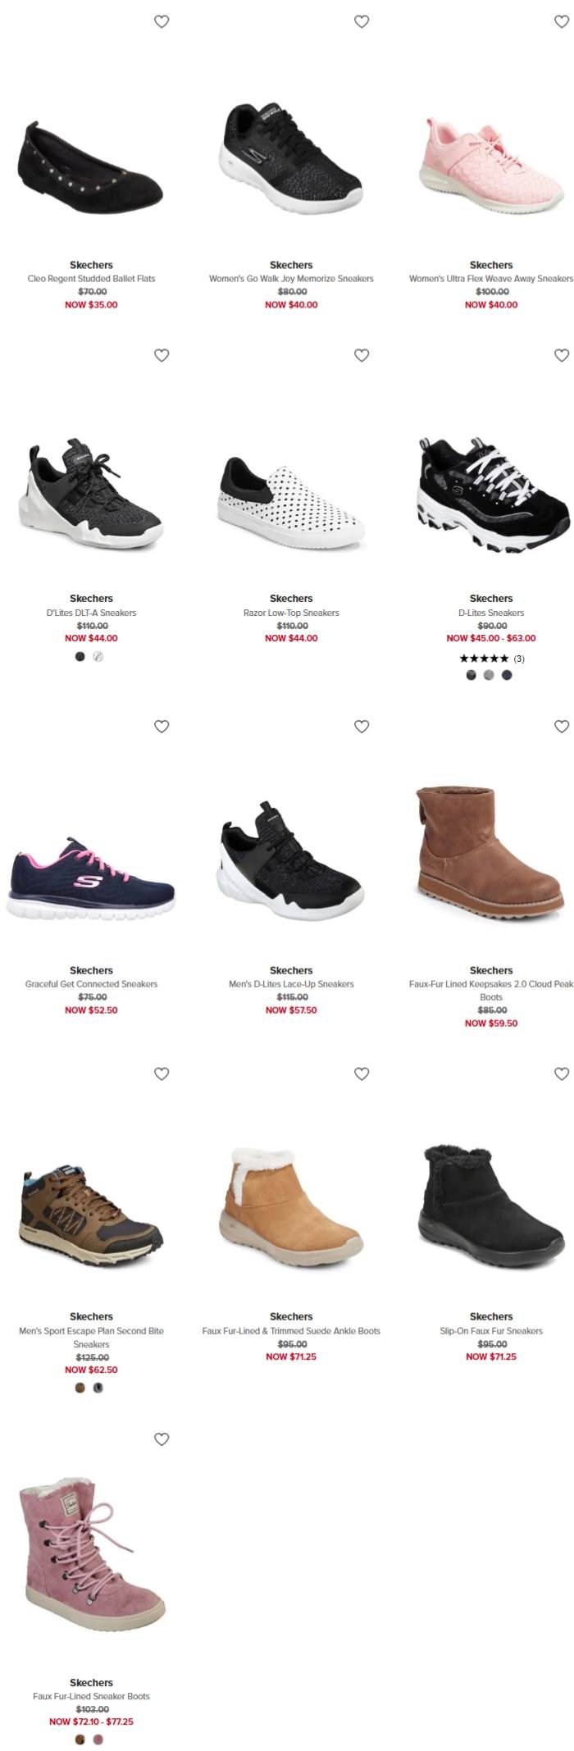Viewport: 574px width, 1751px height.
Task: Click the navy Graceful Get Connected sneaker image
Action: point(91,878)
